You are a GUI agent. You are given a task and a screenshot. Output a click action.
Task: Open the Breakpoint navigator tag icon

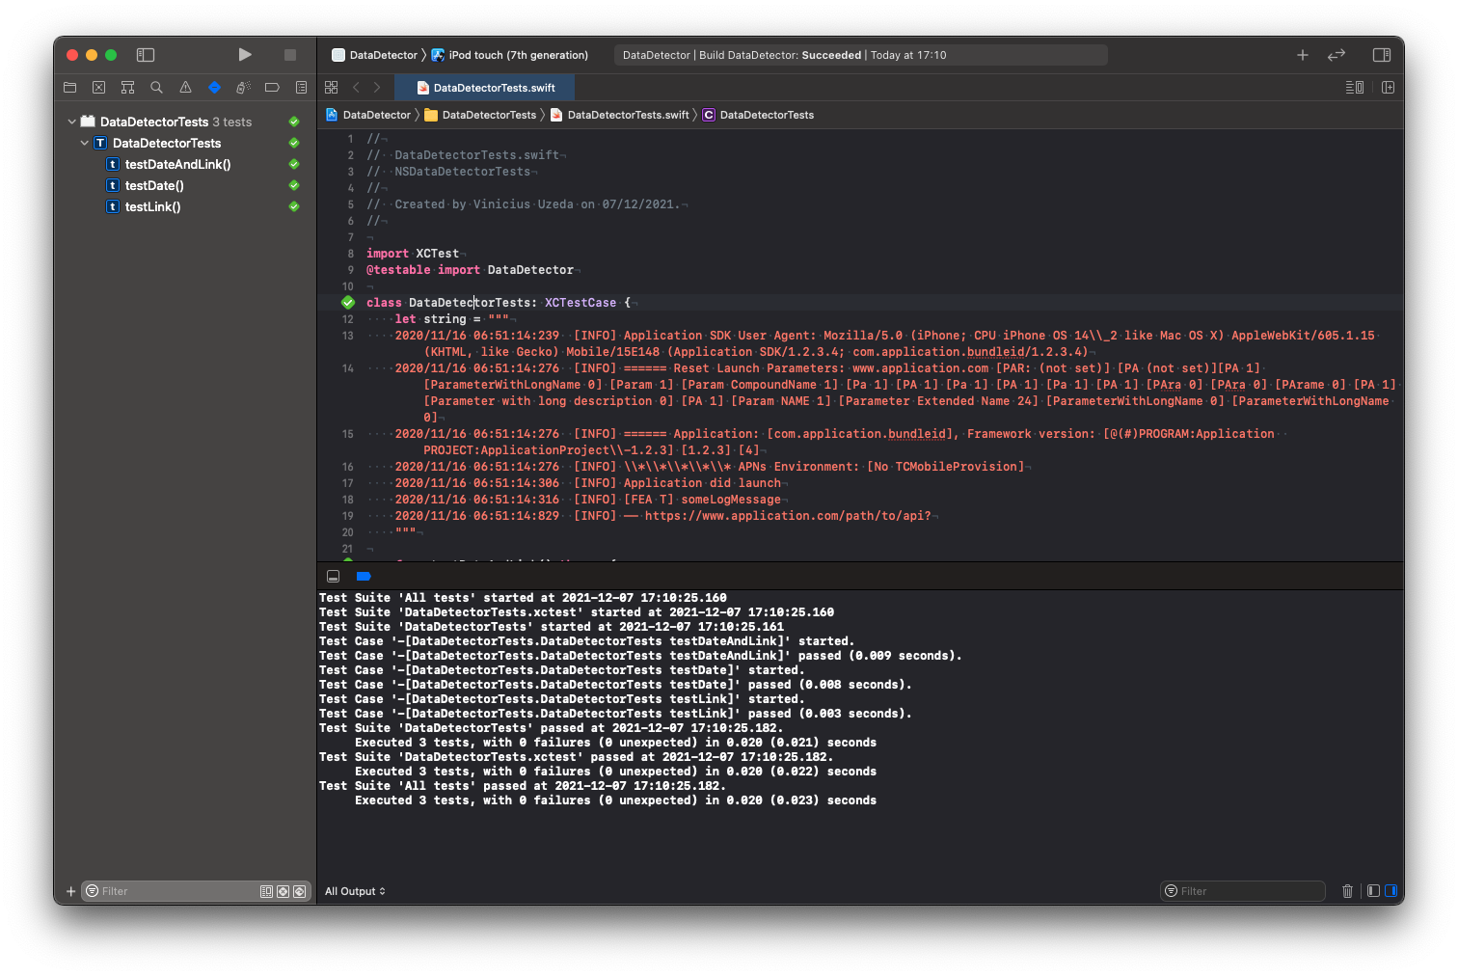click(272, 88)
